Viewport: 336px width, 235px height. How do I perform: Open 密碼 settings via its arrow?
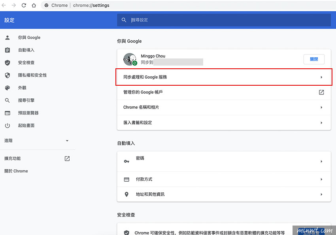321,162
